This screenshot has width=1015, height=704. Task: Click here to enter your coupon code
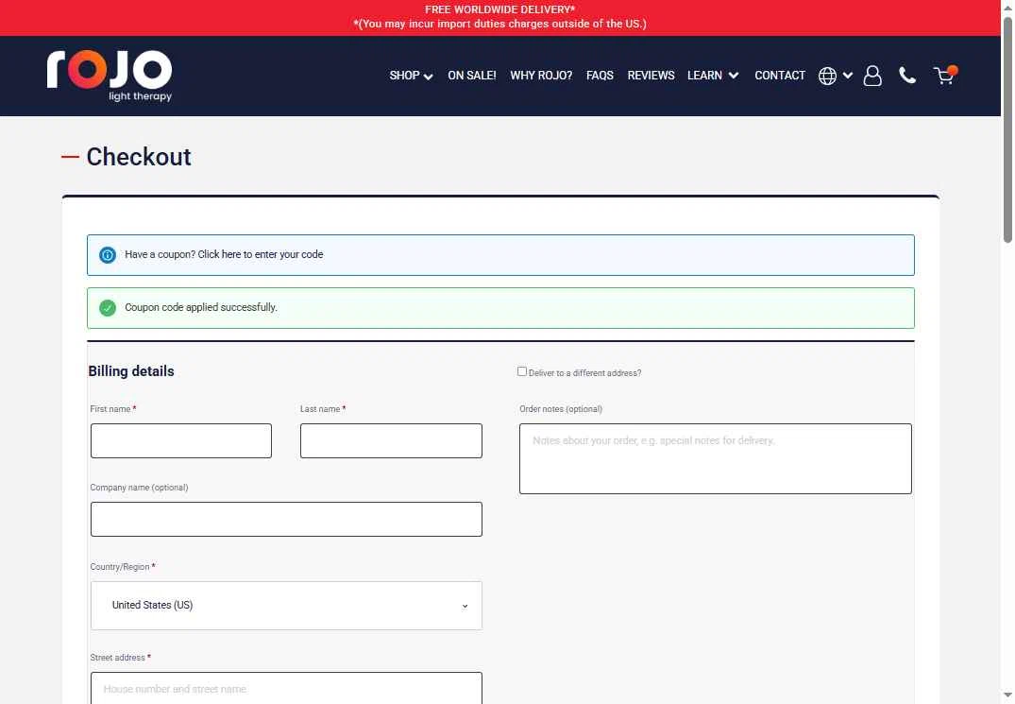(x=261, y=254)
